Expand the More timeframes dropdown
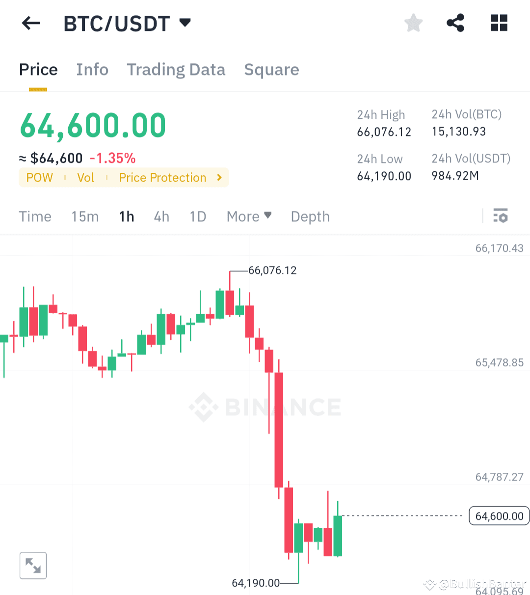The image size is (530, 595). coord(249,216)
